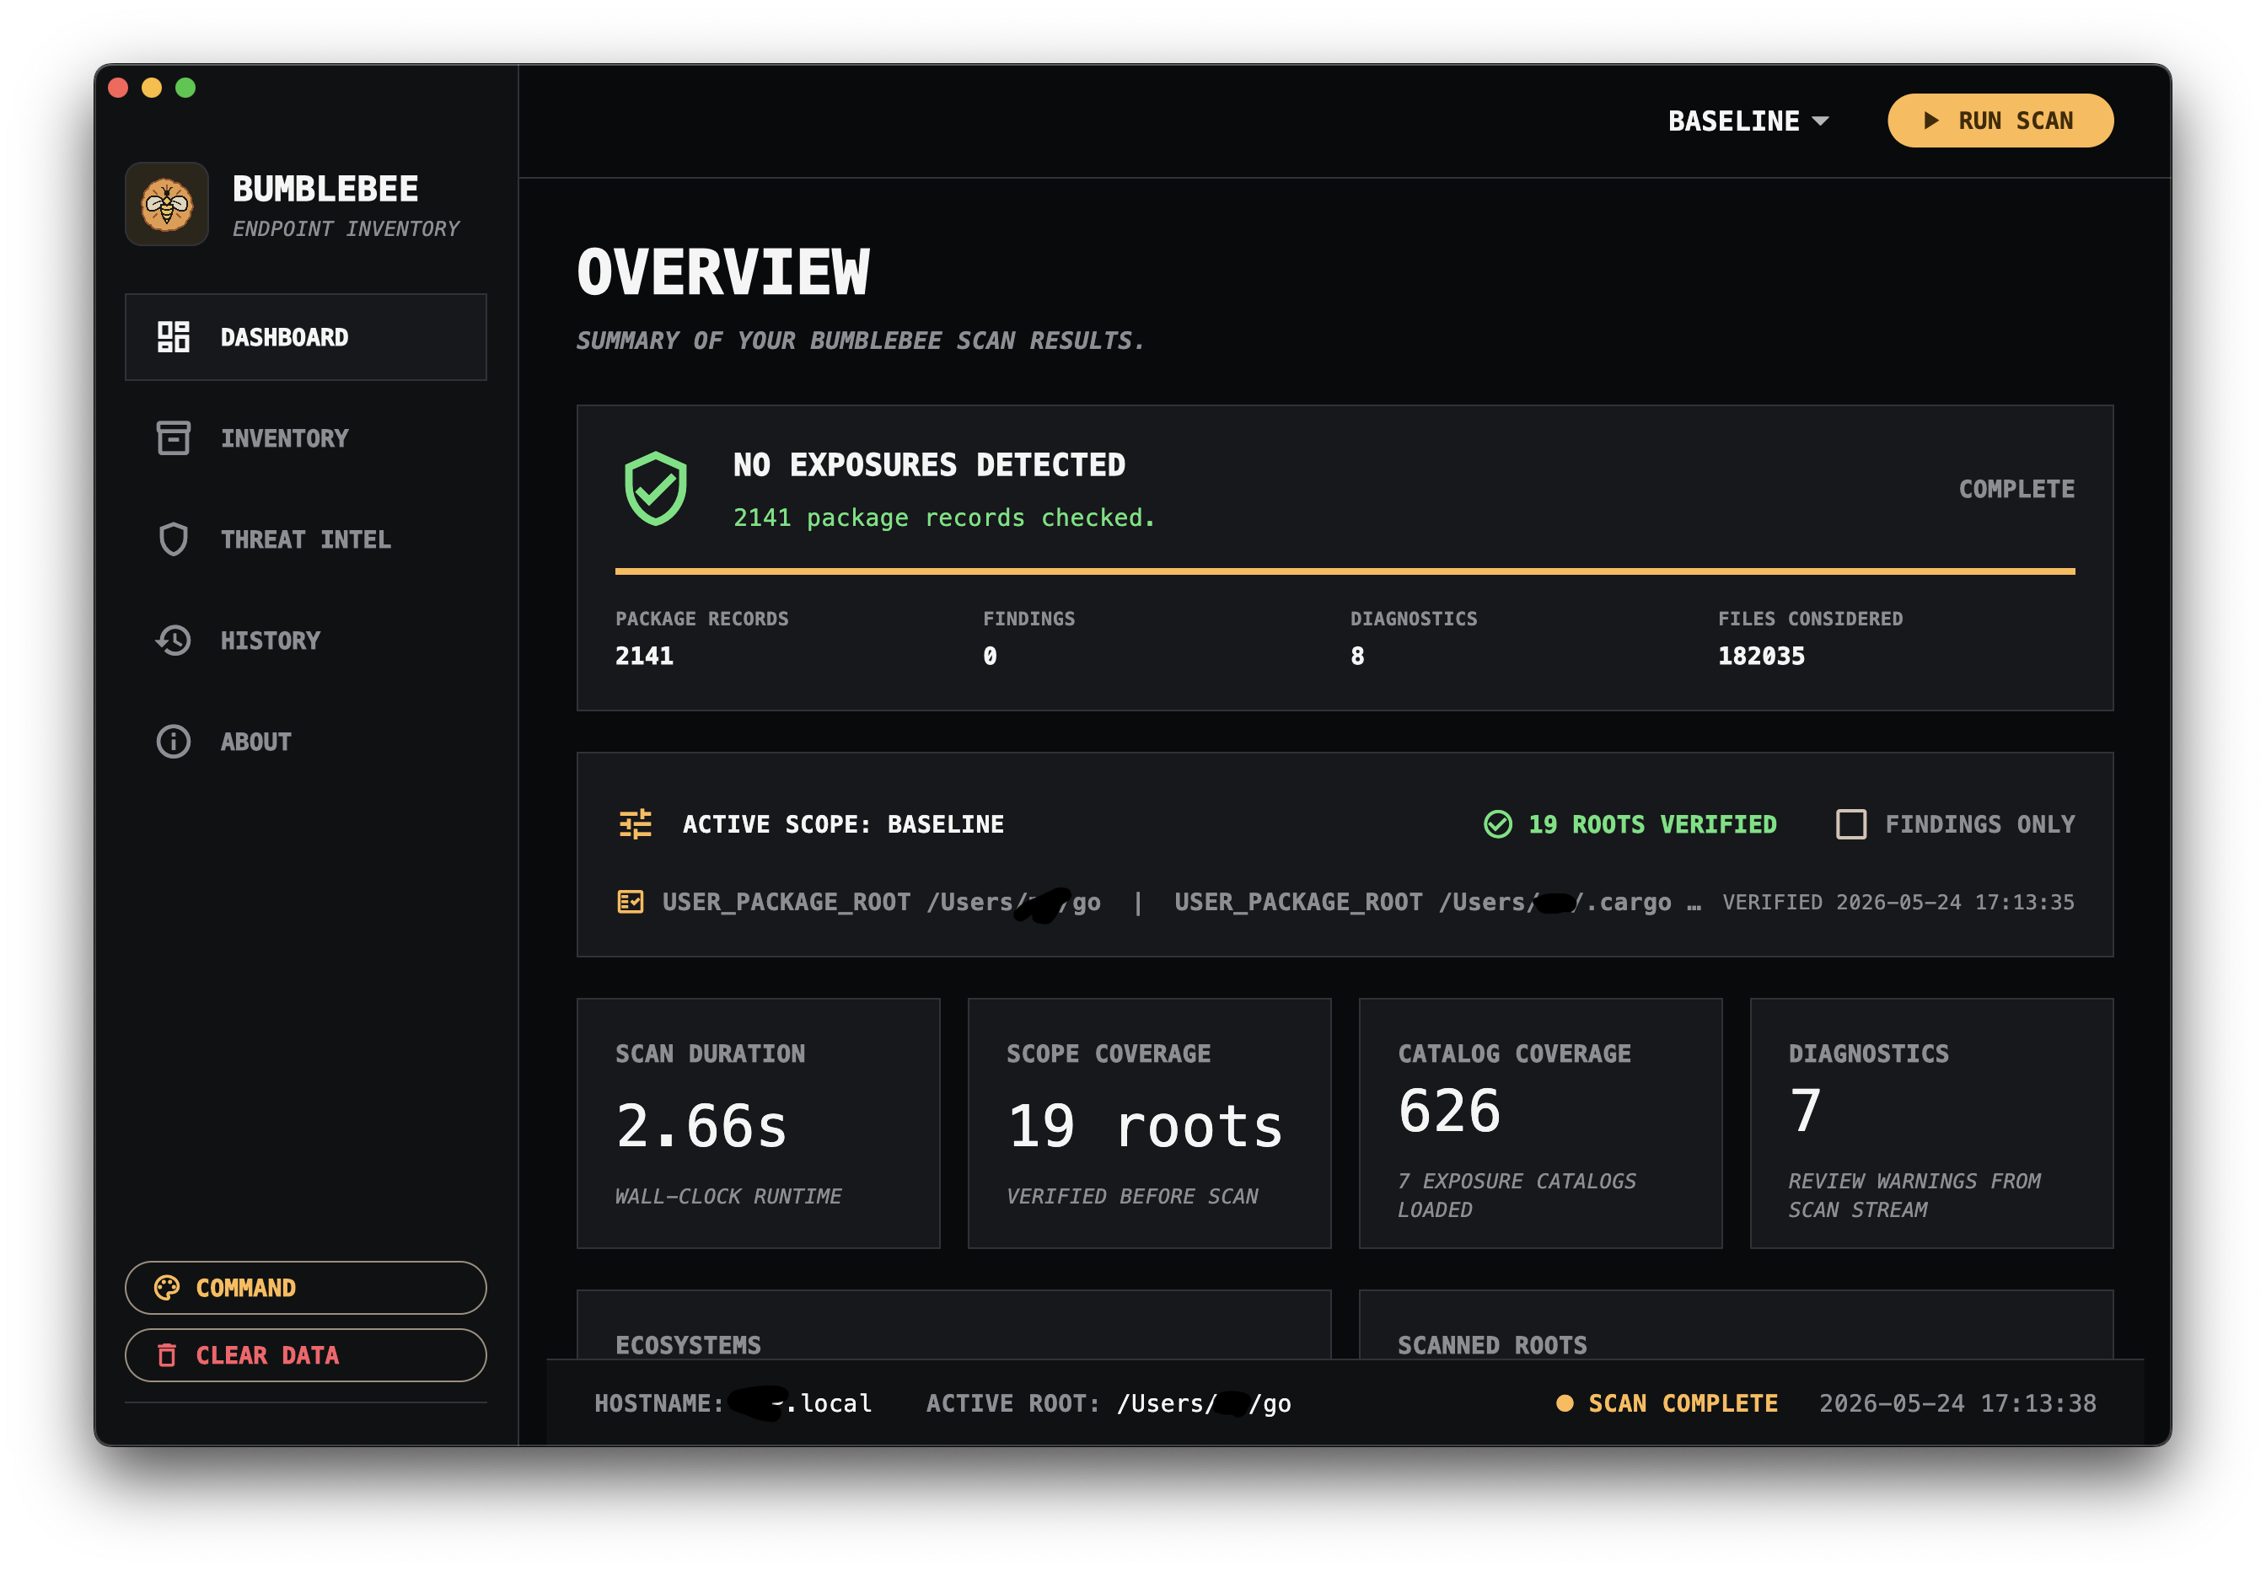Open the Dashboard grid icon
This screenshot has height=1571, width=2266.
(174, 336)
